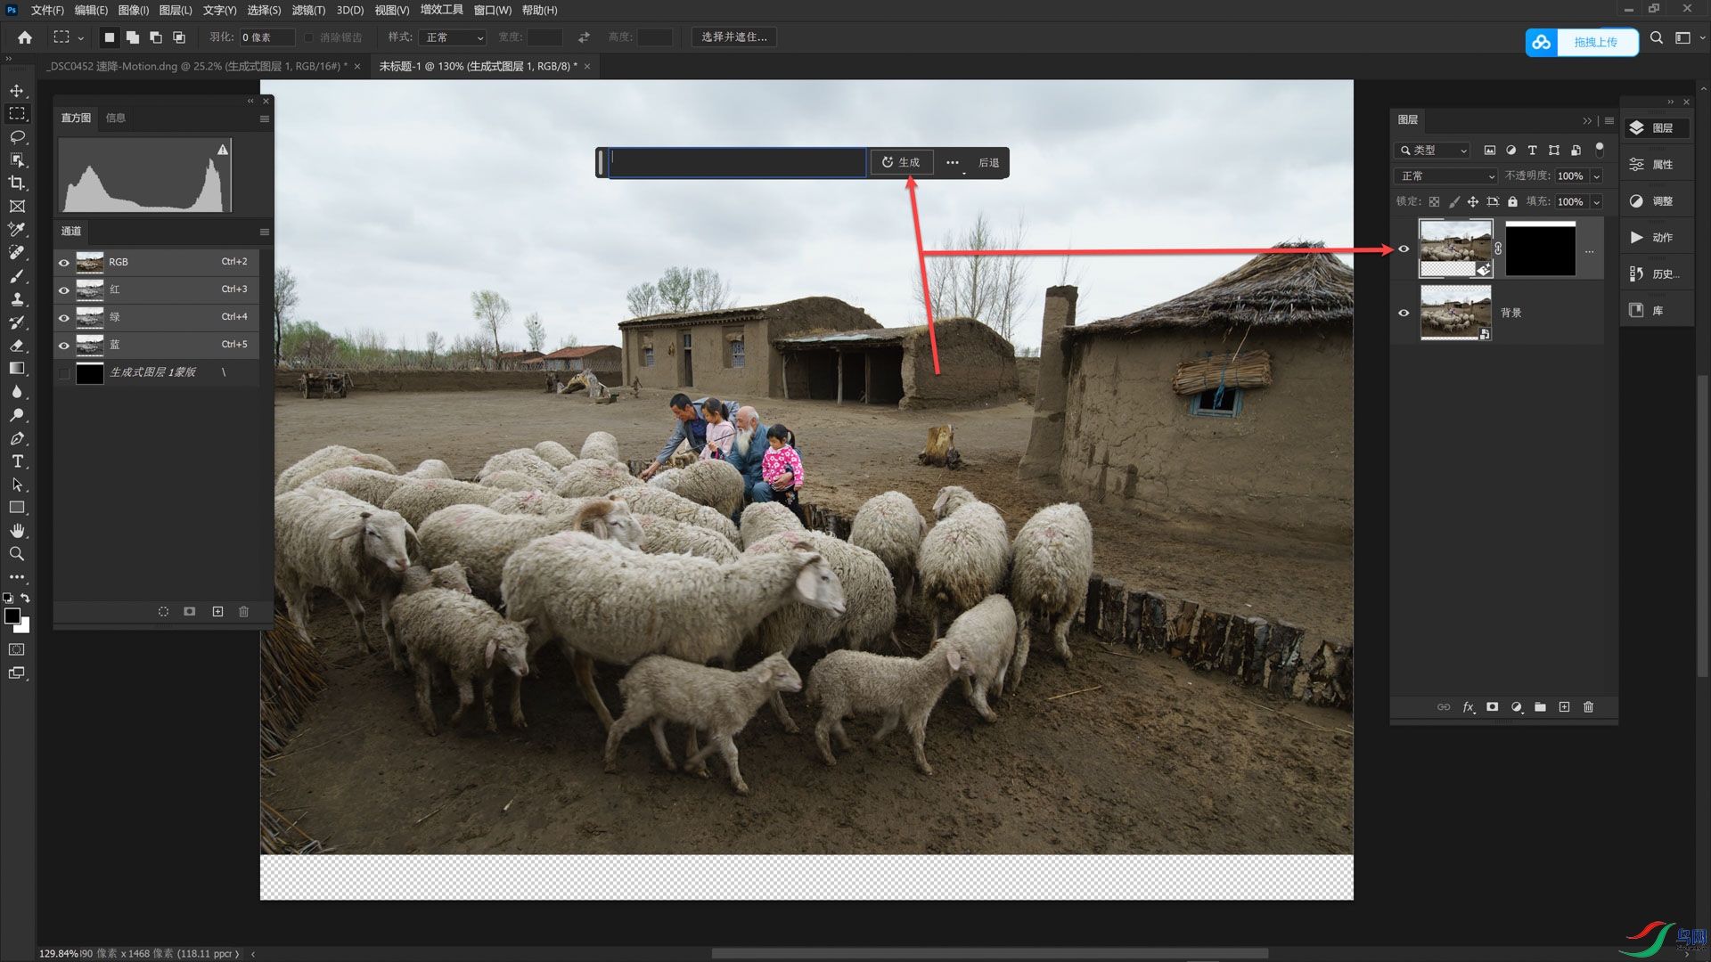Click the foreground color swatch
Screen dimensions: 1711x962
(12, 616)
